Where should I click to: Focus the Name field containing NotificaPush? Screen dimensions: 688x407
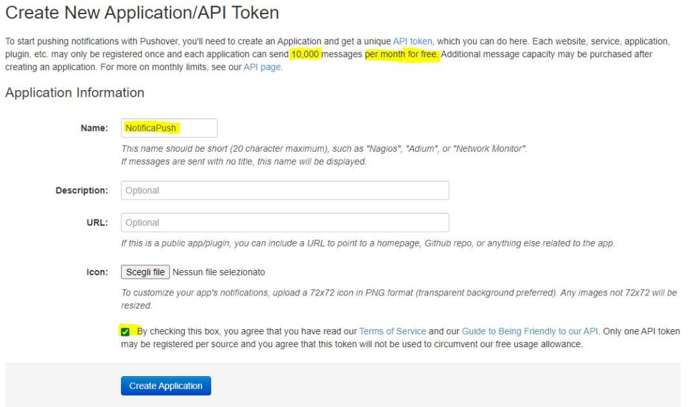(x=169, y=128)
